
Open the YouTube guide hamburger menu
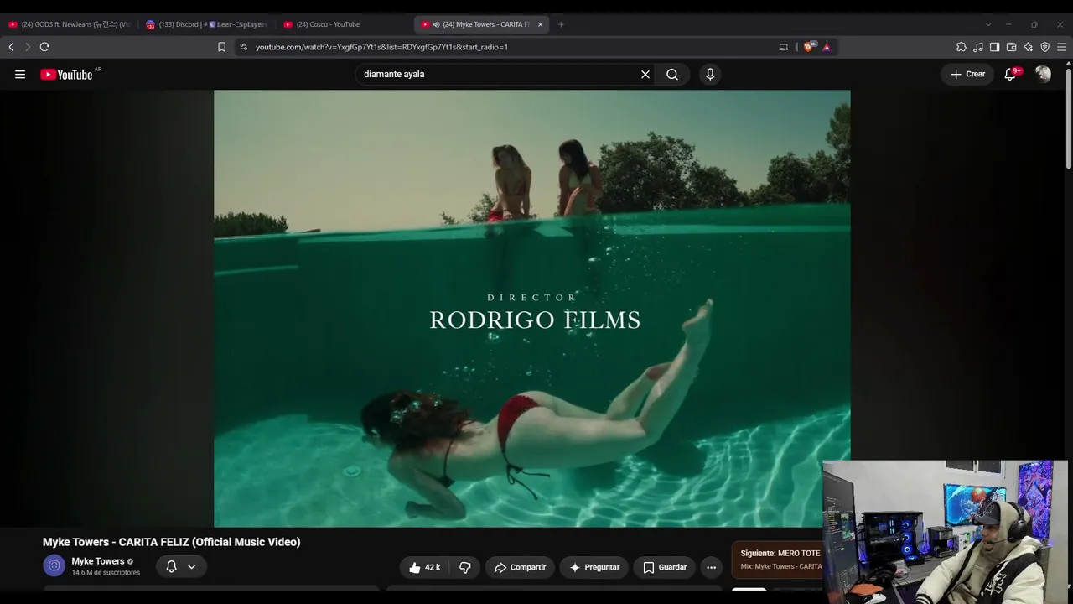[x=20, y=75]
